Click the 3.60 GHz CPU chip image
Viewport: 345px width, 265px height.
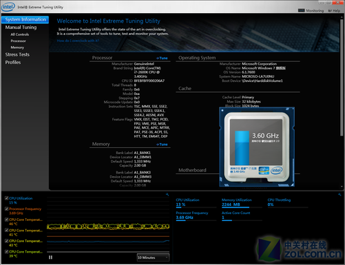tap(257, 147)
